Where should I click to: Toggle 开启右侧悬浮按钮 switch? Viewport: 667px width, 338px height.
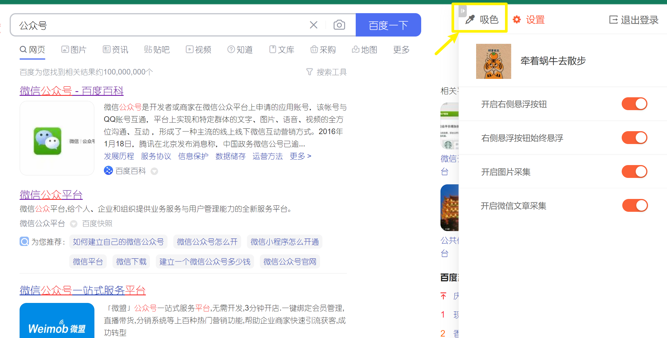click(x=634, y=104)
